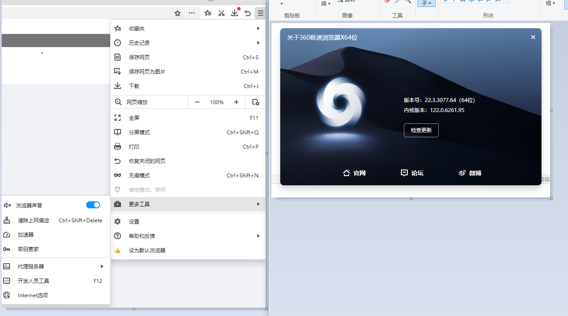Open the 子 brushes dropdown in Paint

point(427,3)
